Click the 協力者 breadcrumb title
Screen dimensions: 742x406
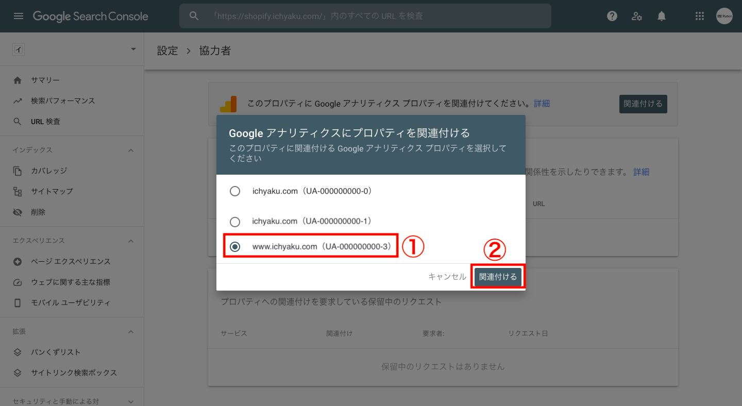[x=215, y=50]
